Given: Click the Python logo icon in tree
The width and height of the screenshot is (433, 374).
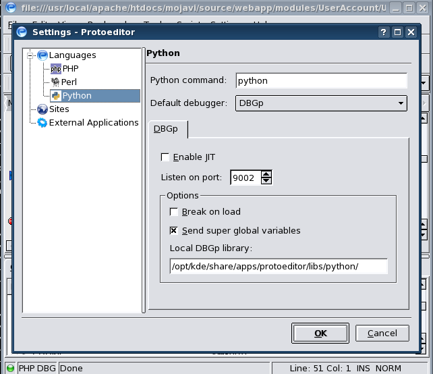Looking at the screenshot, I should (x=56, y=96).
